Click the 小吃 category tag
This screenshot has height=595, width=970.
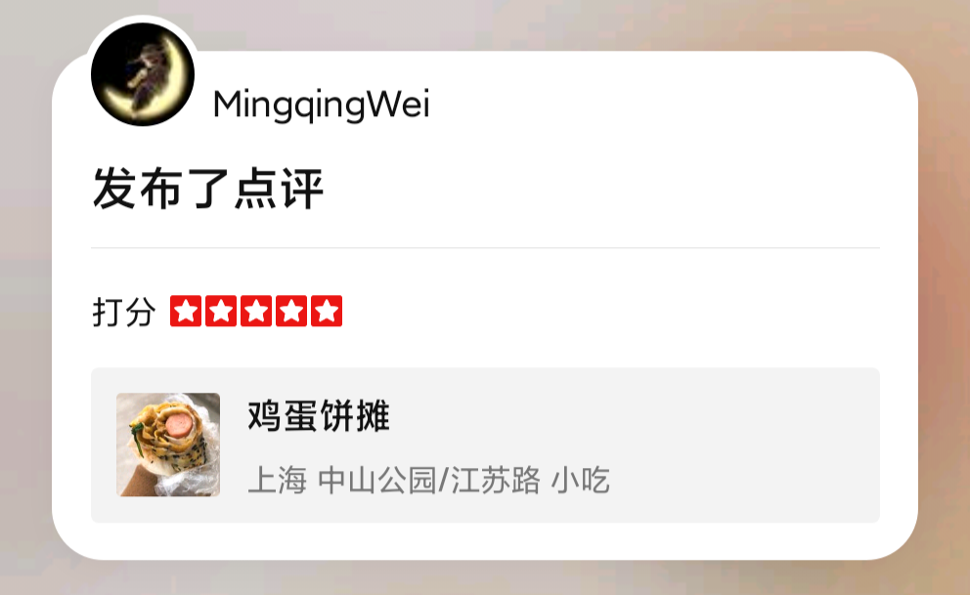pos(580,480)
